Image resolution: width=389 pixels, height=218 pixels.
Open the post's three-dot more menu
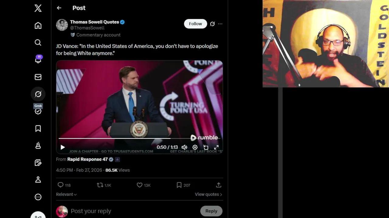pyautogui.click(x=220, y=24)
